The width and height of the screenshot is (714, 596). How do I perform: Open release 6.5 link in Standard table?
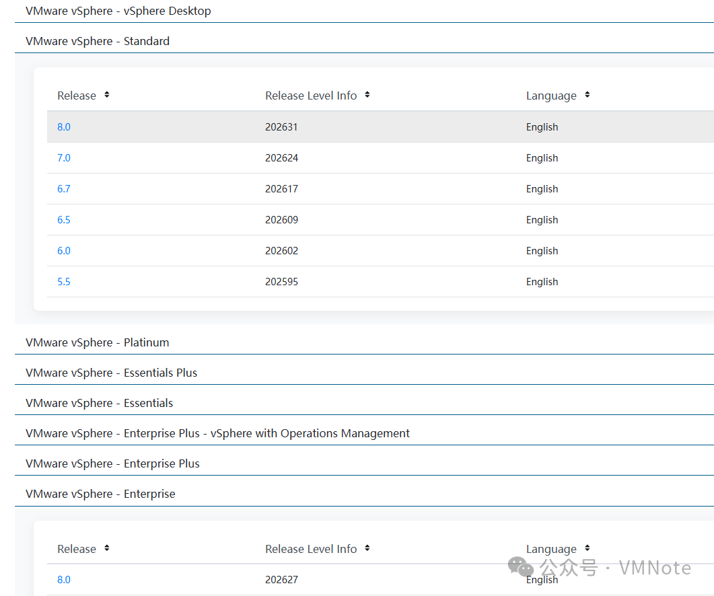pyautogui.click(x=64, y=220)
